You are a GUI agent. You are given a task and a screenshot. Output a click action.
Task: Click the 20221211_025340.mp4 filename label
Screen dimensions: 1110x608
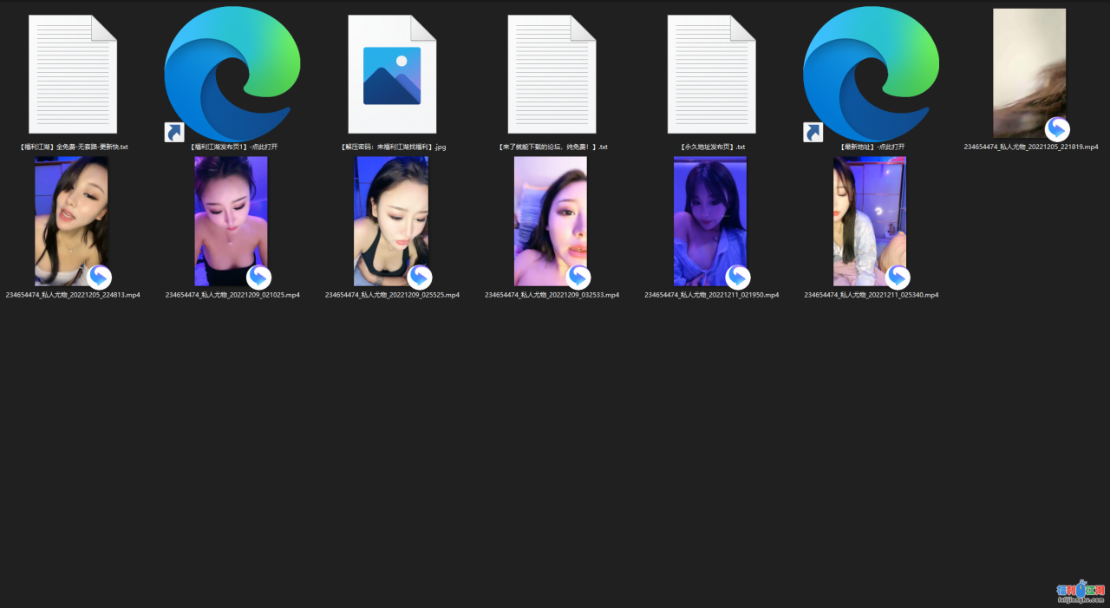click(x=871, y=295)
